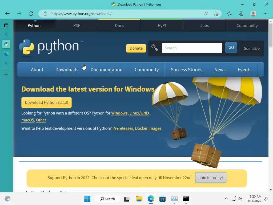Open the Downloads menu

(x=67, y=70)
